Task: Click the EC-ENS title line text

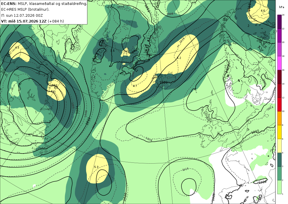Action: coord(44,3)
